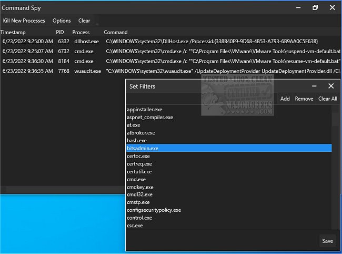Viewport: 342px width, 254px height.
Task: Select appinstaller.exe in the filter list
Action: pyautogui.click(x=229, y=110)
